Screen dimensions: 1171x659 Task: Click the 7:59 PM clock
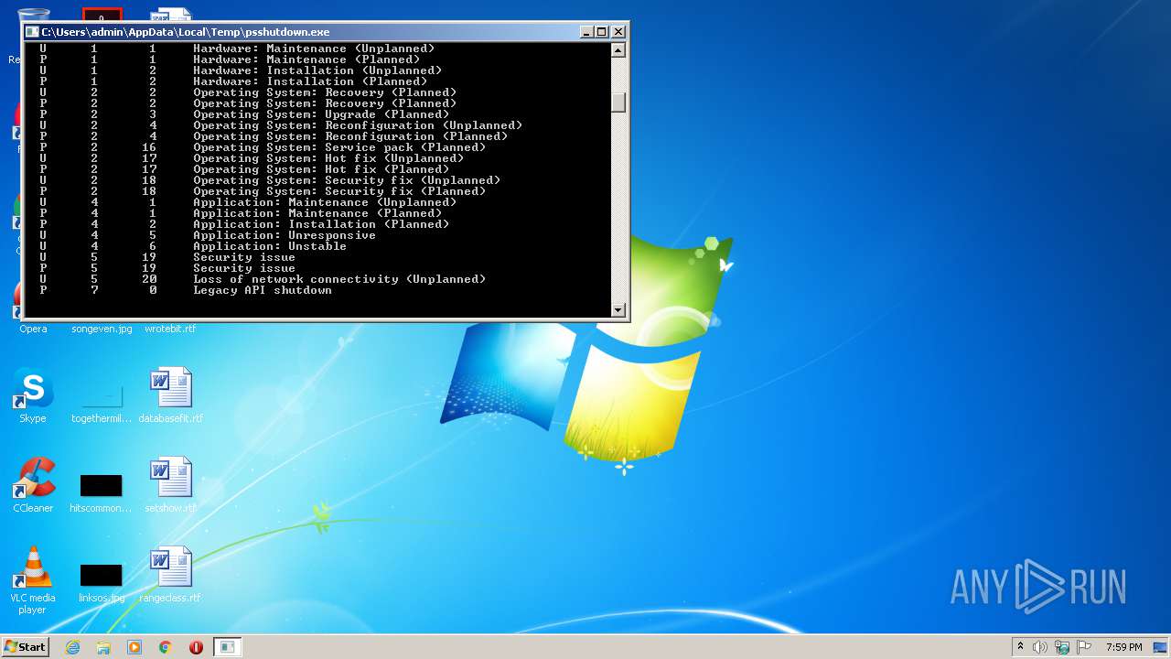point(1123,647)
